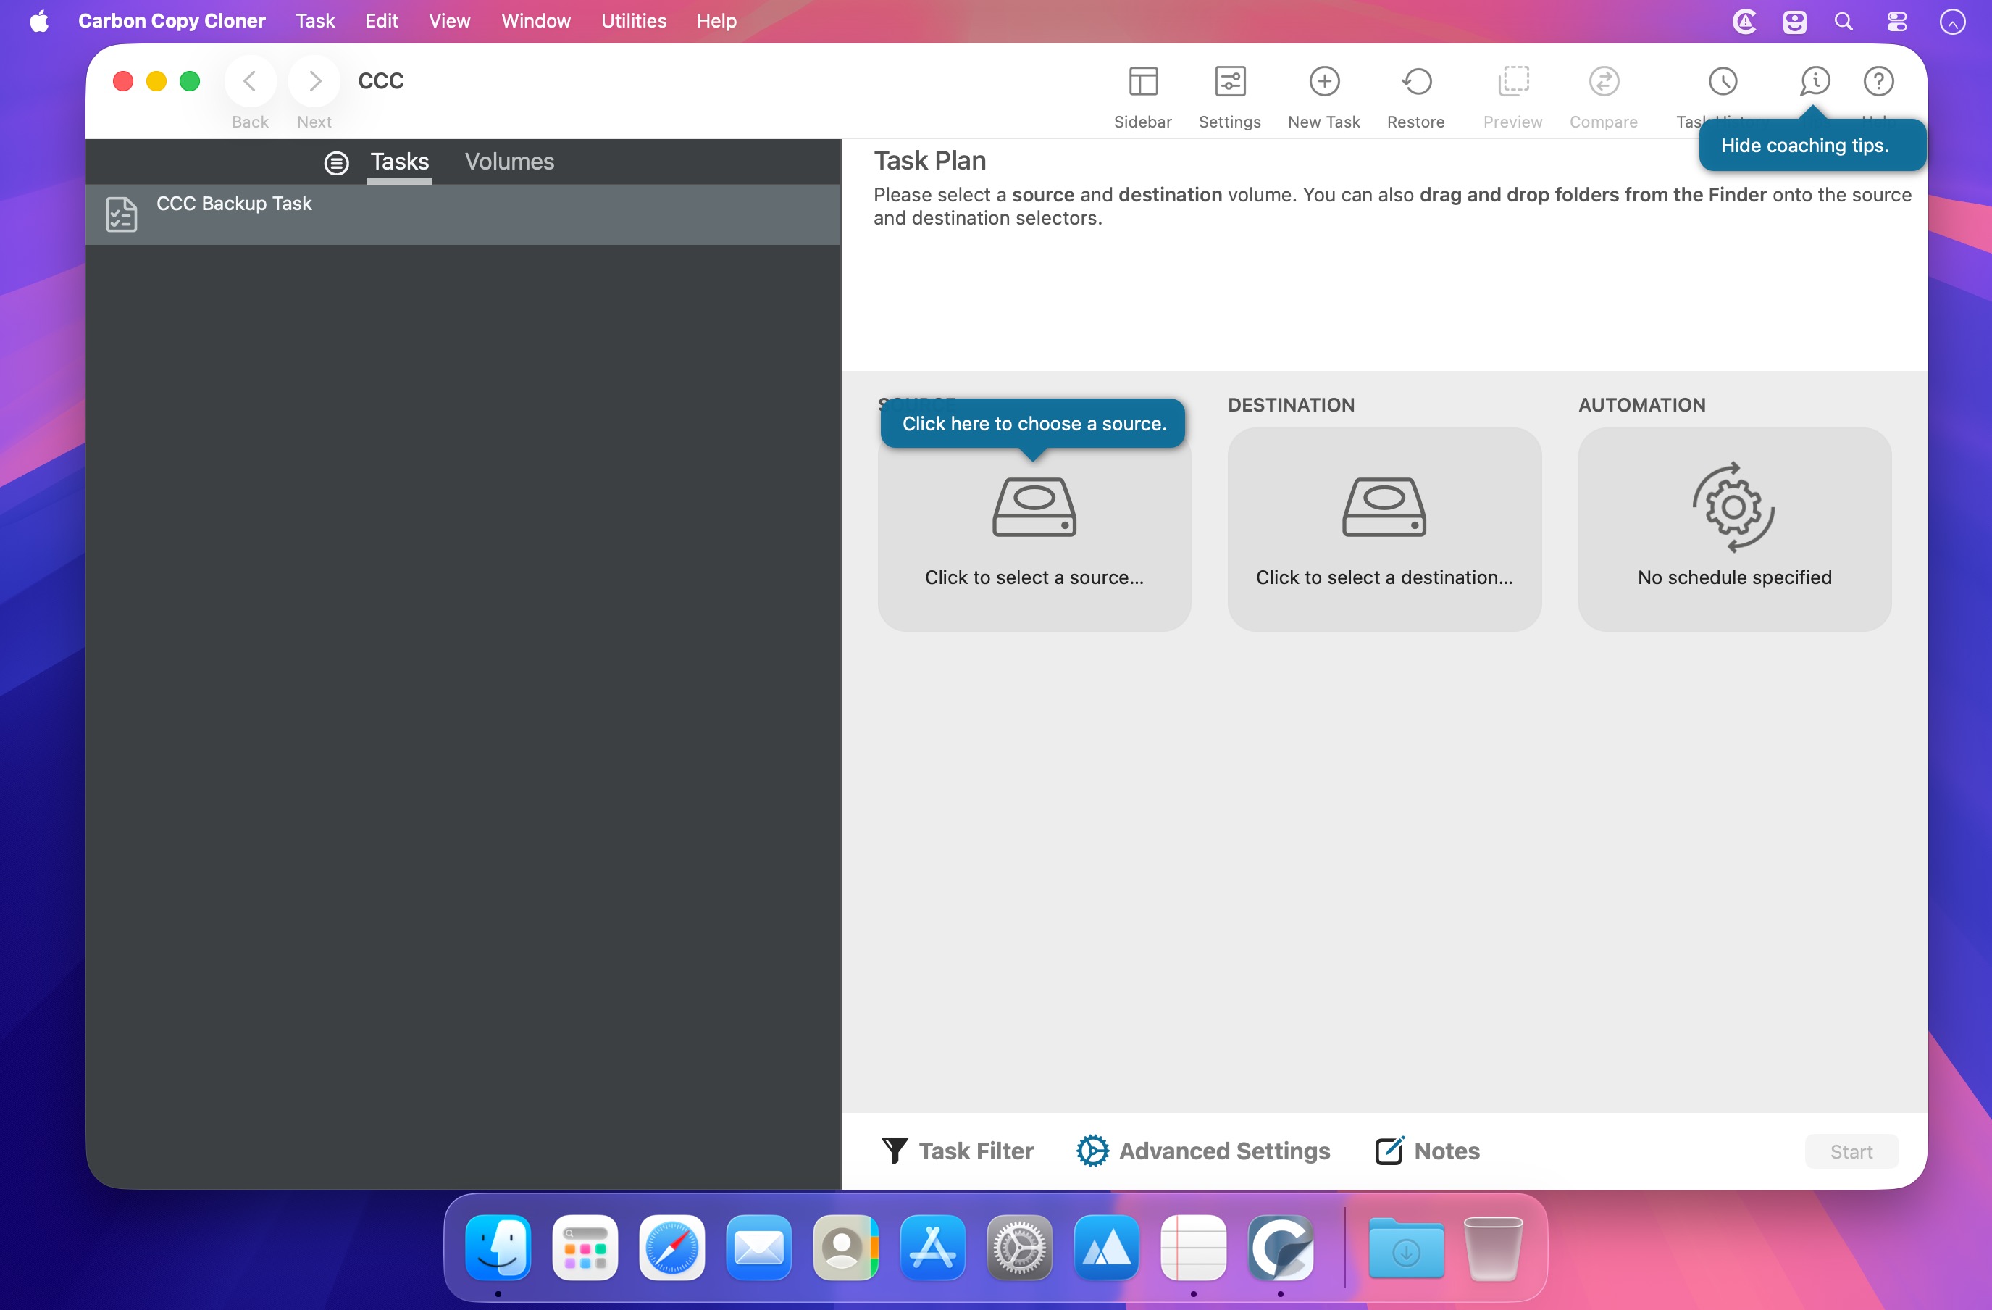Viewport: 1992px width, 1310px height.
Task: Open the Window menu
Action: tap(535, 21)
